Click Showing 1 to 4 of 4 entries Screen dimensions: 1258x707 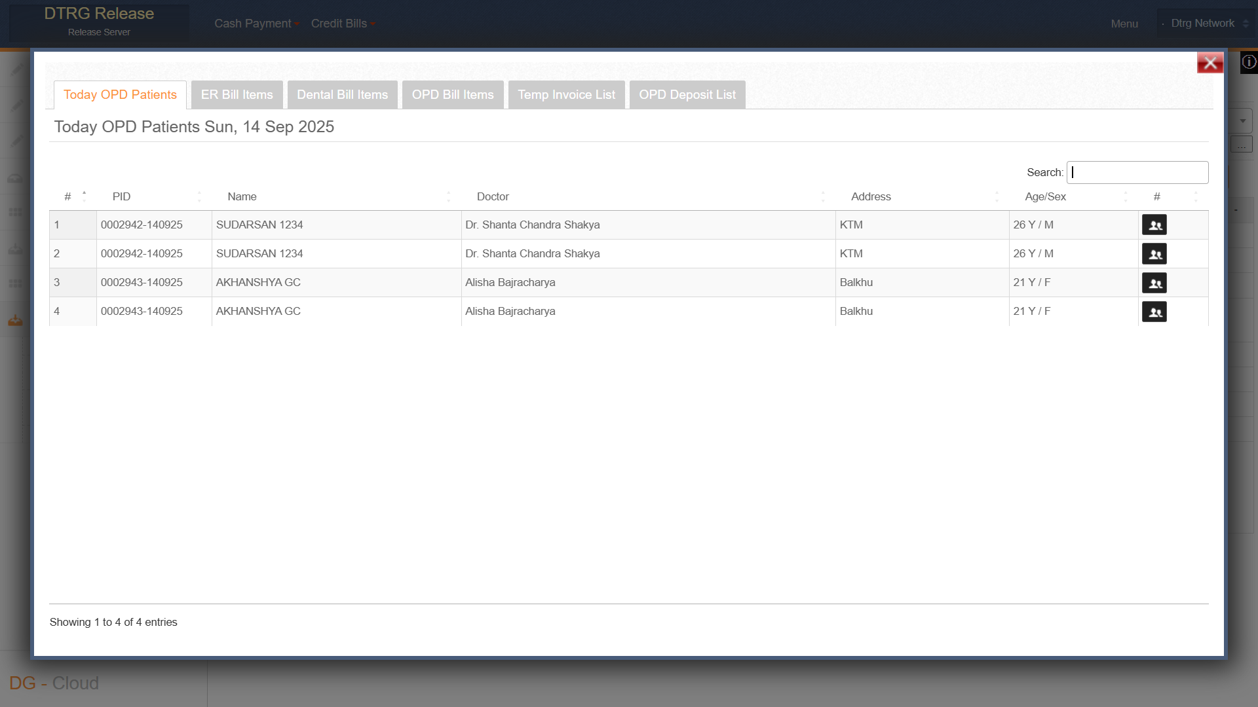[113, 622]
